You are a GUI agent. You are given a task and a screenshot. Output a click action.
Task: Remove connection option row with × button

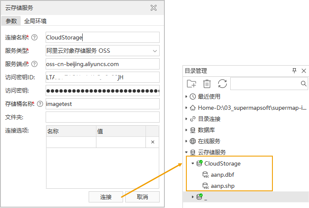(x=152, y=142)
